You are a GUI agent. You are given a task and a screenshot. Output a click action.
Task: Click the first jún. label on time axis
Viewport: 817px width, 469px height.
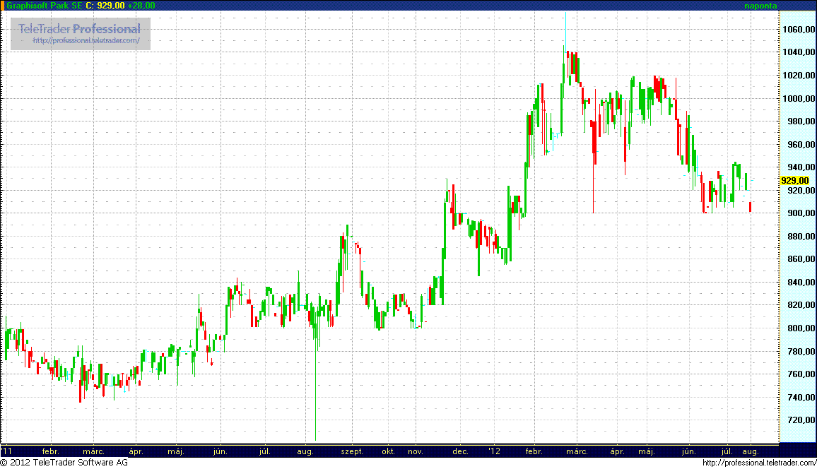pyautogui.click(x=221, y=451)
